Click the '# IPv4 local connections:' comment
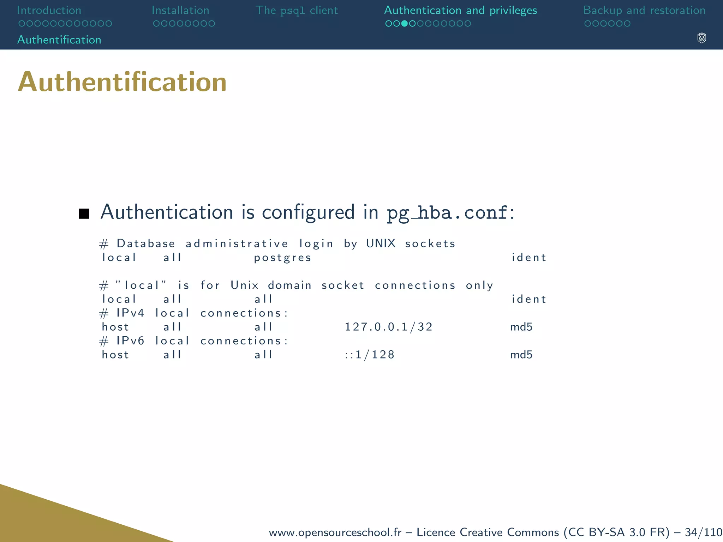Viewport: 723px width, 542px height. click(193, 313)
